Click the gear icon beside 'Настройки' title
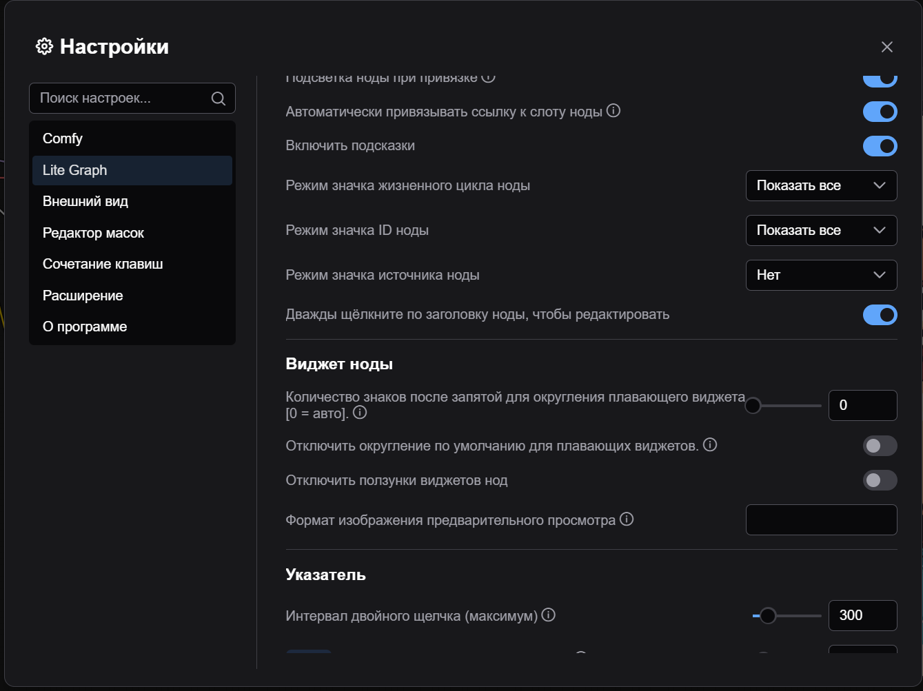 44,47
